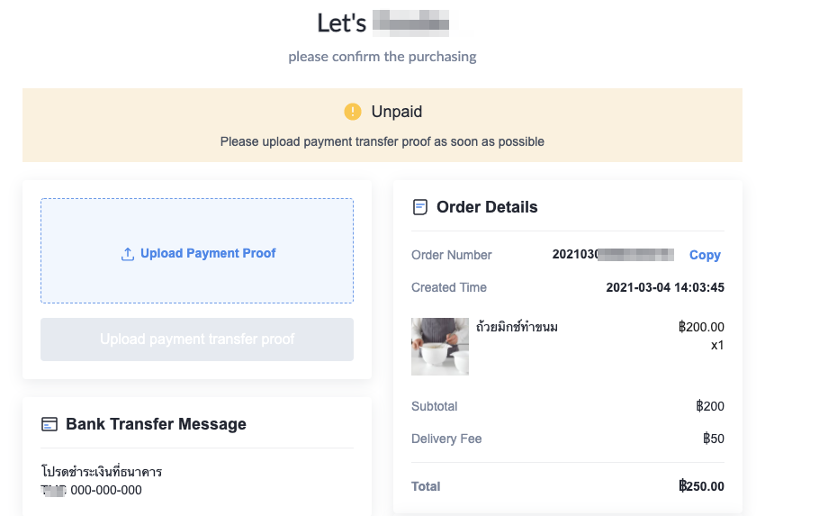Click the Delivery Fee ฿50 value
Screen dimensions: 819x516
click(x=714, y=439)
